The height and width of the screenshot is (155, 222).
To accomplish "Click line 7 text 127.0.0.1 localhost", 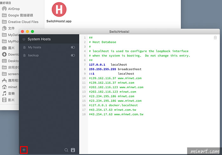I will 108,65.
